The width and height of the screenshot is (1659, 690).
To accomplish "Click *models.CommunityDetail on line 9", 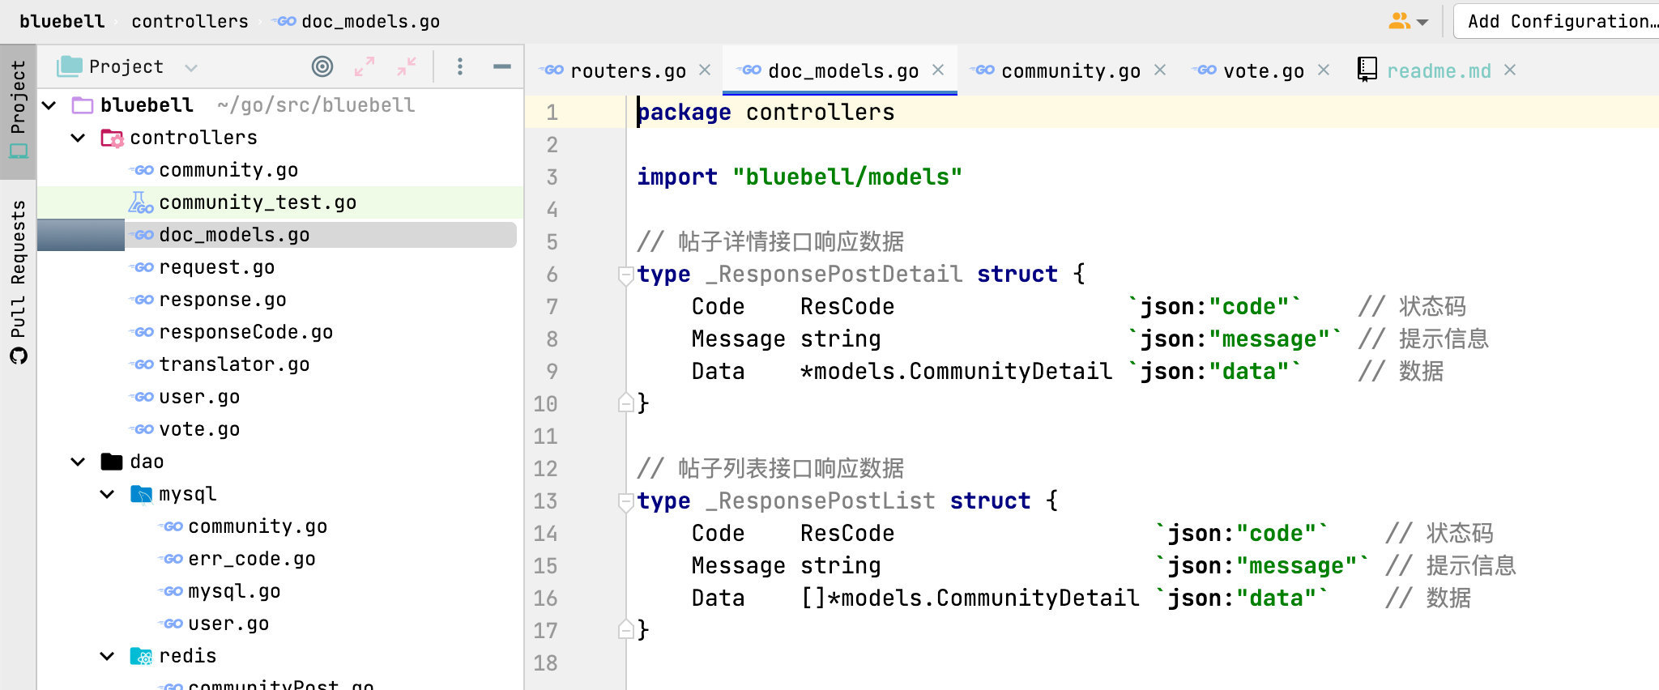I will [x=956, y=371].
